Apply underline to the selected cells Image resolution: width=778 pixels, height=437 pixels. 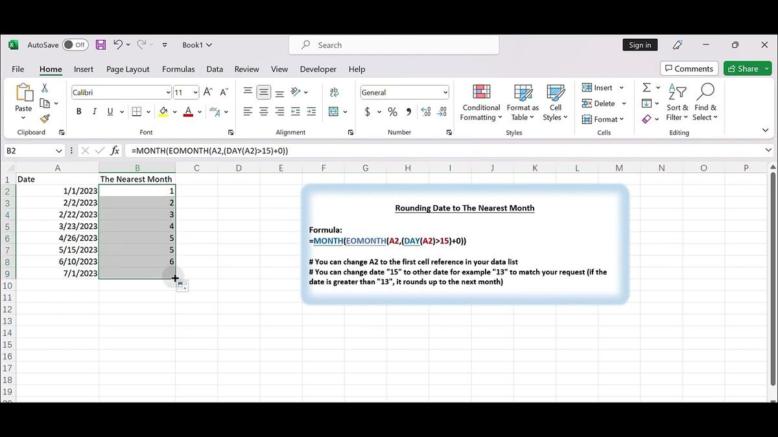(109, 111)
